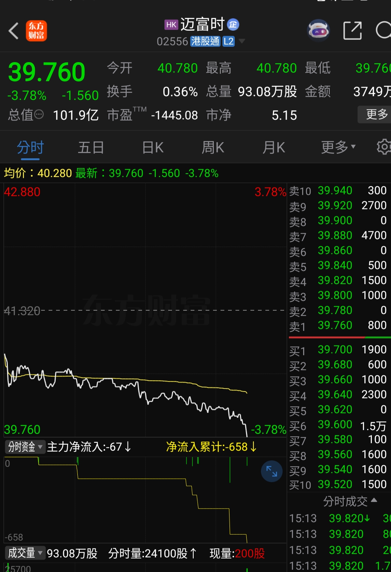This screenshot has width=391, height=572.
Task: Open the Eastmoney logo icon
Action: [36, 31]
